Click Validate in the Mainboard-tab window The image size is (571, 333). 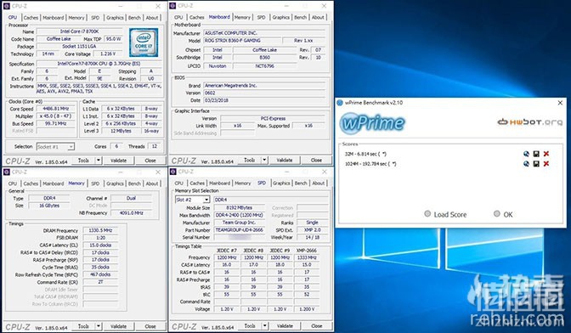point(285,161)
